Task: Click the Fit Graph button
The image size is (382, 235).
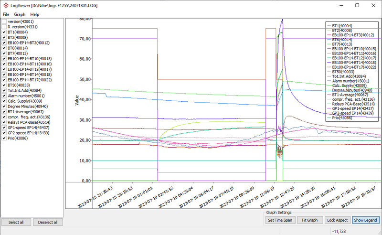Action: coord(309,220)
